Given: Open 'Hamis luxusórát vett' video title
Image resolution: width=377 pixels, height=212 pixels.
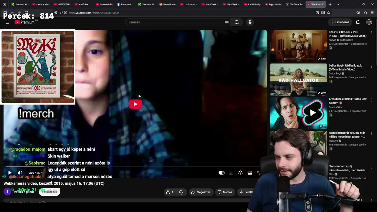Looking at the screenshot, I should tap(347, 135).
